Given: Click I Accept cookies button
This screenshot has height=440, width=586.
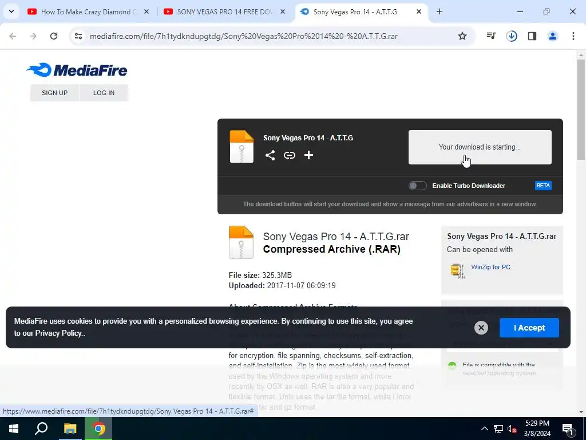Looking at the screenshot, I should click(529, 328).
